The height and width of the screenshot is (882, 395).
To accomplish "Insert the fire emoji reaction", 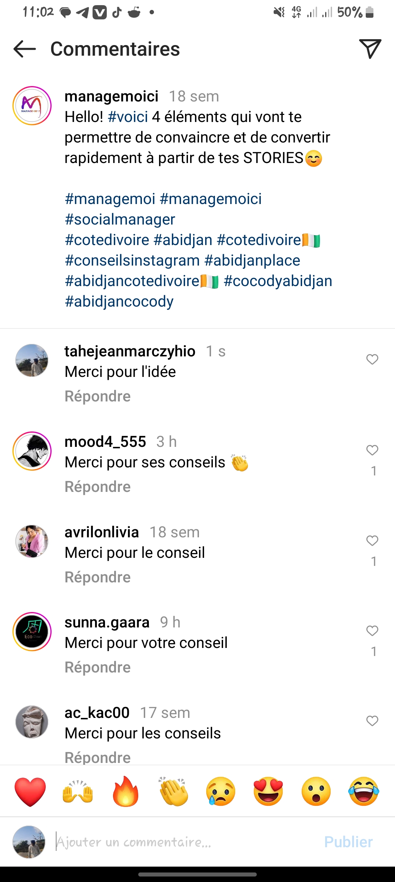I will pos(125,791).
